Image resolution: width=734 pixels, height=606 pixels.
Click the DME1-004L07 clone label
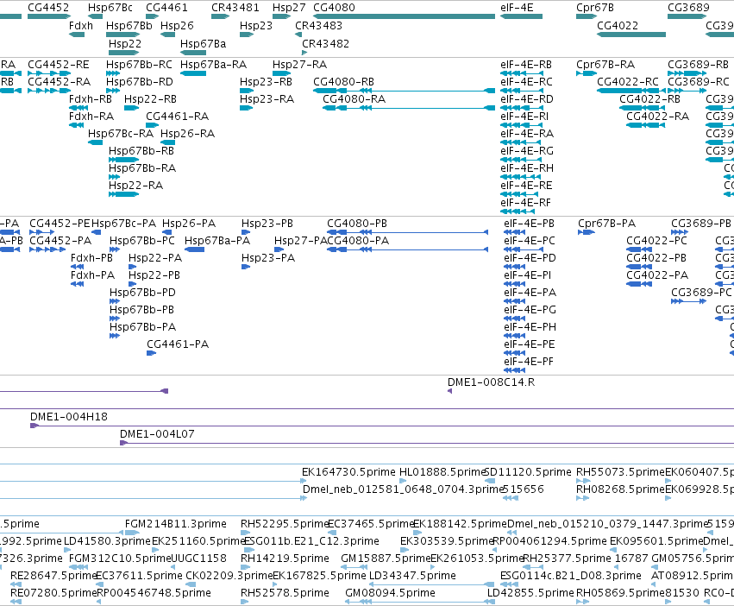(x=157, y=434)
